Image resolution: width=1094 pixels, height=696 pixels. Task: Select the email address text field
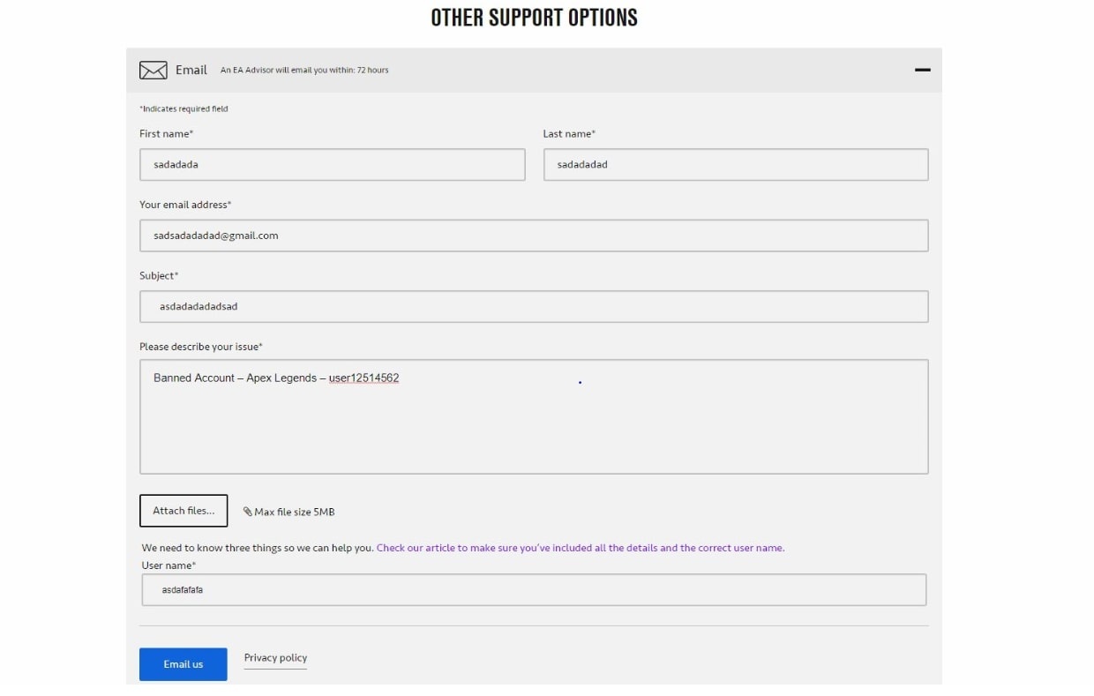pyautogui.click(x=533, y=236)
